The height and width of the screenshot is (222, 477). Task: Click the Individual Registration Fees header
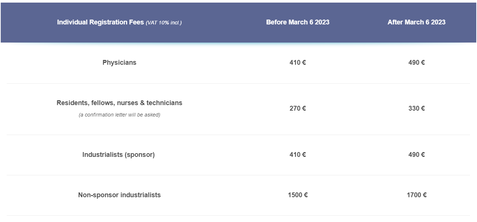point(100,22)
